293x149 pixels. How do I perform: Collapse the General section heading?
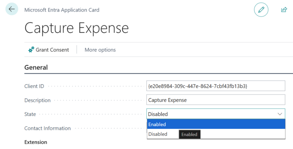(36, 67)
